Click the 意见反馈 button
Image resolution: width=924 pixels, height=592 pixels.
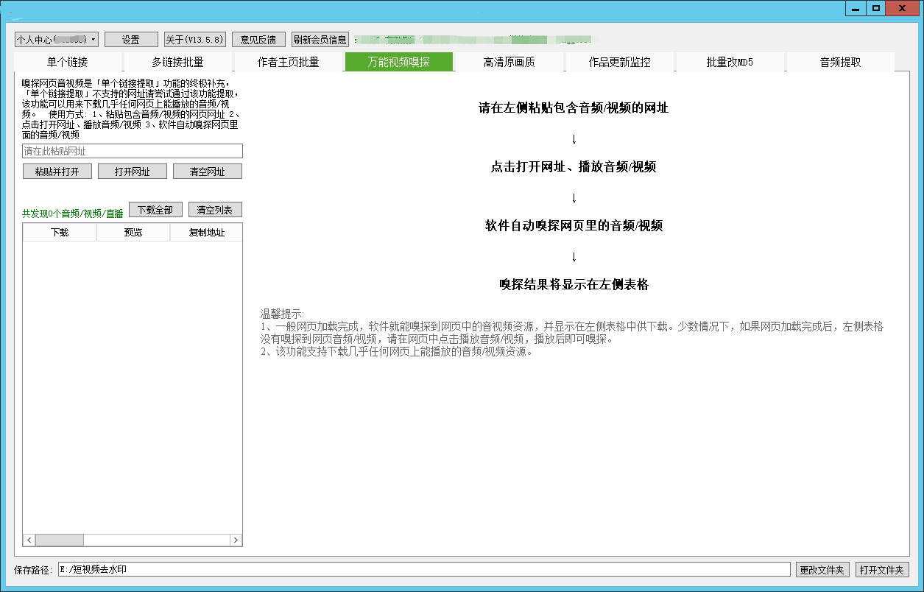258,40
